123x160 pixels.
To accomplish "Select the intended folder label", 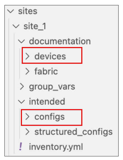I will point(47,101).
